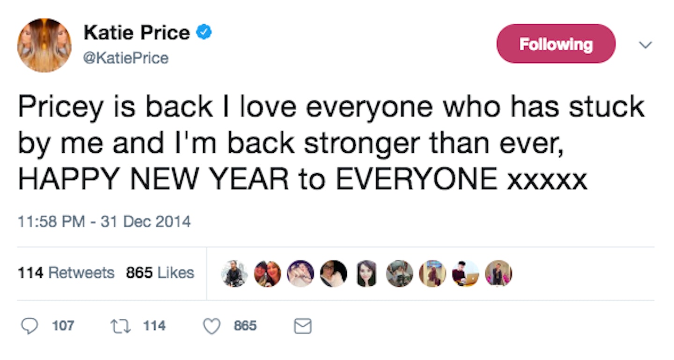Click the second liker avatar with two people
The image size is (674, 360).
[x=267, y=274]
